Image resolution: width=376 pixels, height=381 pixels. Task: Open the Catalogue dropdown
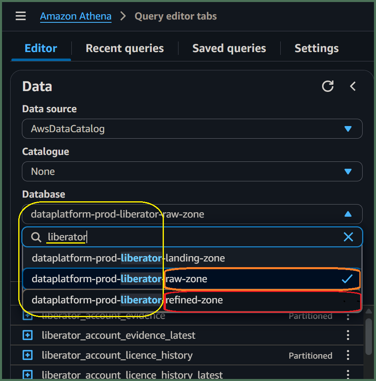pyautogui.click(x=192, y=171)
